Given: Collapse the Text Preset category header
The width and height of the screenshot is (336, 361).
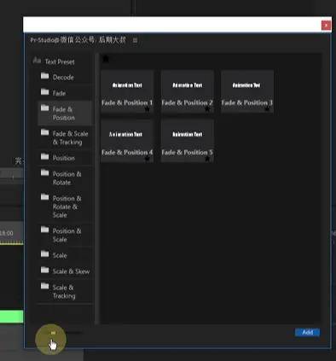Looking at the screenshot, I should (x=54, y=61).
